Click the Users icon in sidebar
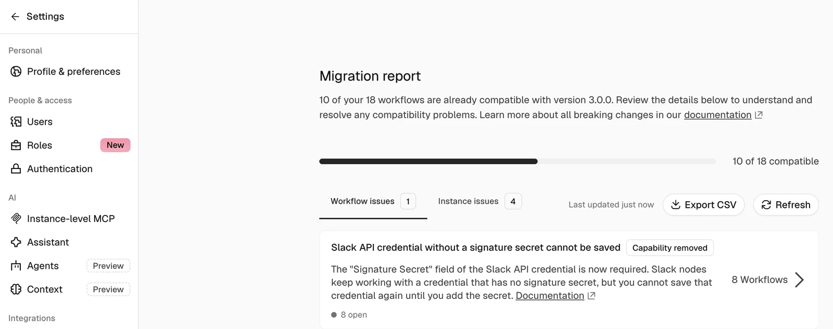 tap(16, 122)
